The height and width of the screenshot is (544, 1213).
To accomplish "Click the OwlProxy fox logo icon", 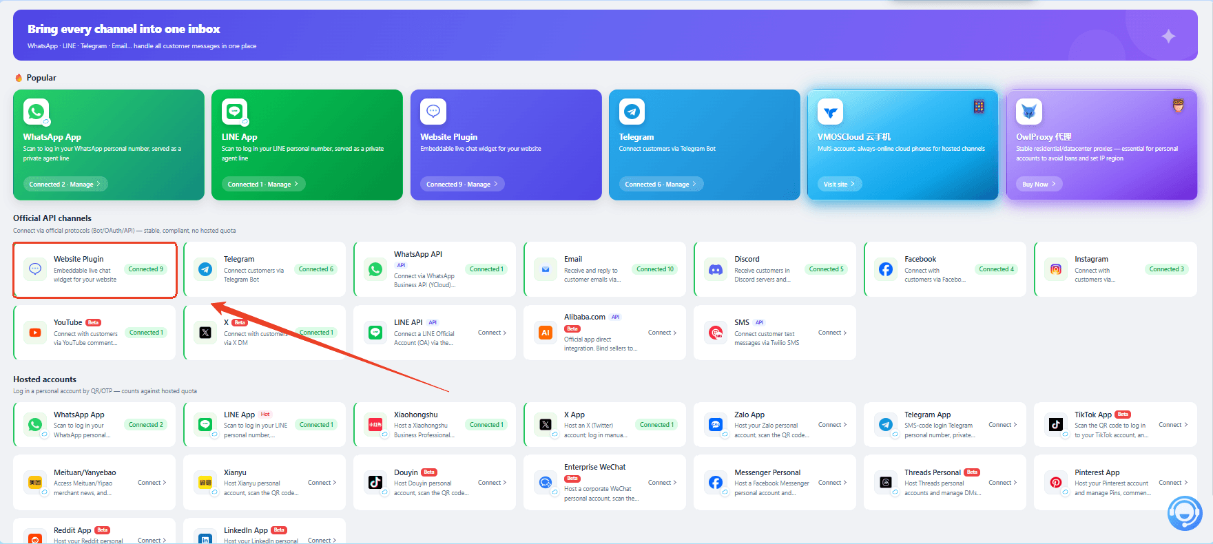I will 1029,111.
